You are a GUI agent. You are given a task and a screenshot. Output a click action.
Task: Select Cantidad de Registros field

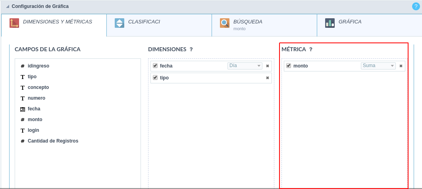[53, 141]
